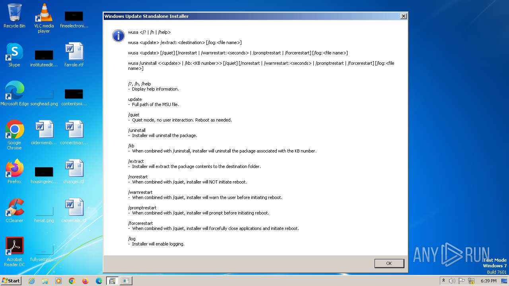Open File Explorer from taskbar

45,281
